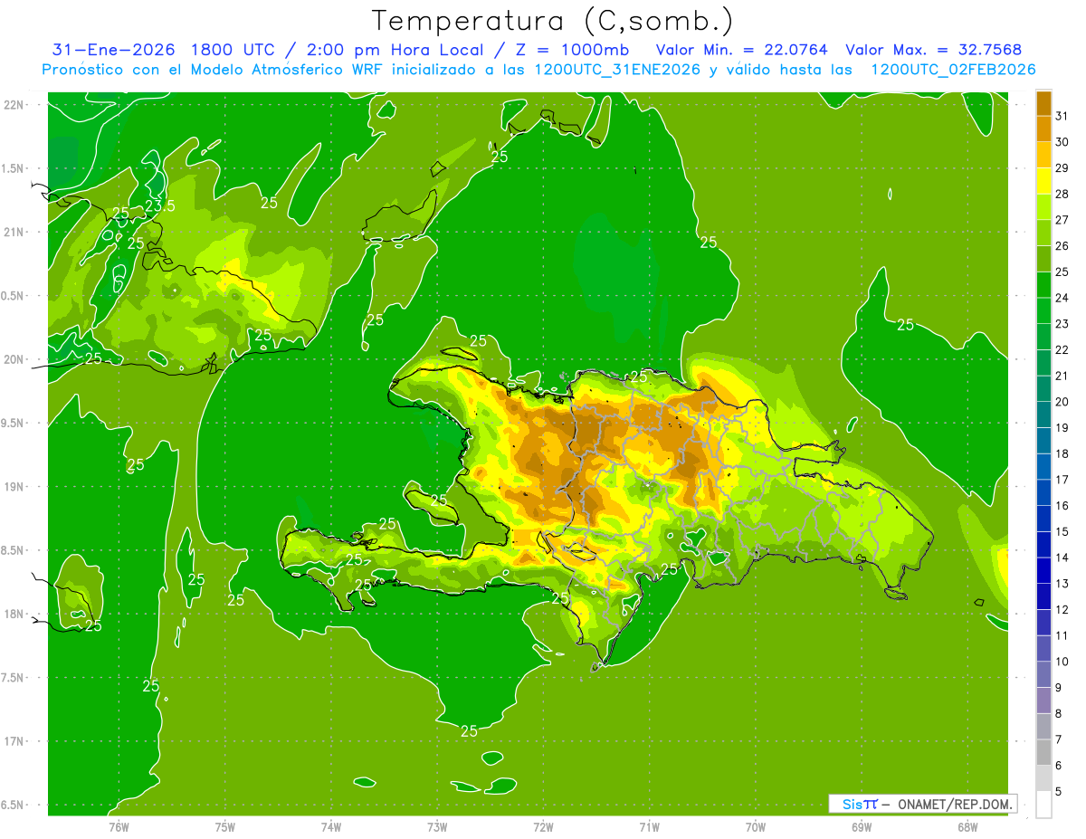The width and height of the screenshot is (1086, 839).
Task: Click the "75W" longitude label
Action: [x=225, y=826]
